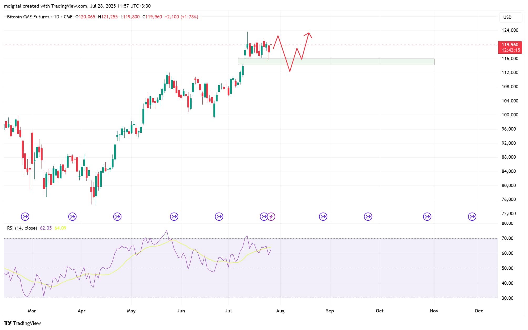The height and width of the screenshot is (330, 528).
Task: Click the 116,000 label on the price axis
Action: point(510,59)
